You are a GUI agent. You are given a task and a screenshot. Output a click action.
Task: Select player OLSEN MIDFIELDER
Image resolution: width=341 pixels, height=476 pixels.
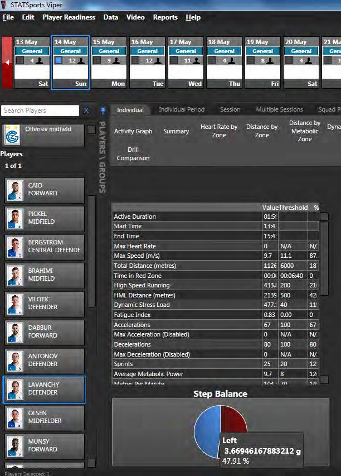click(45, 418)
